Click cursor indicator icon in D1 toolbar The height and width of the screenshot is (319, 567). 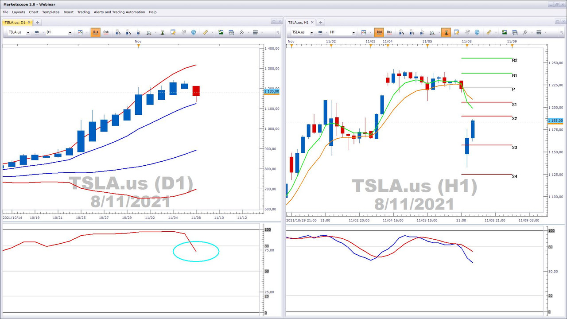pyautogui.click(x=139, y=32)
